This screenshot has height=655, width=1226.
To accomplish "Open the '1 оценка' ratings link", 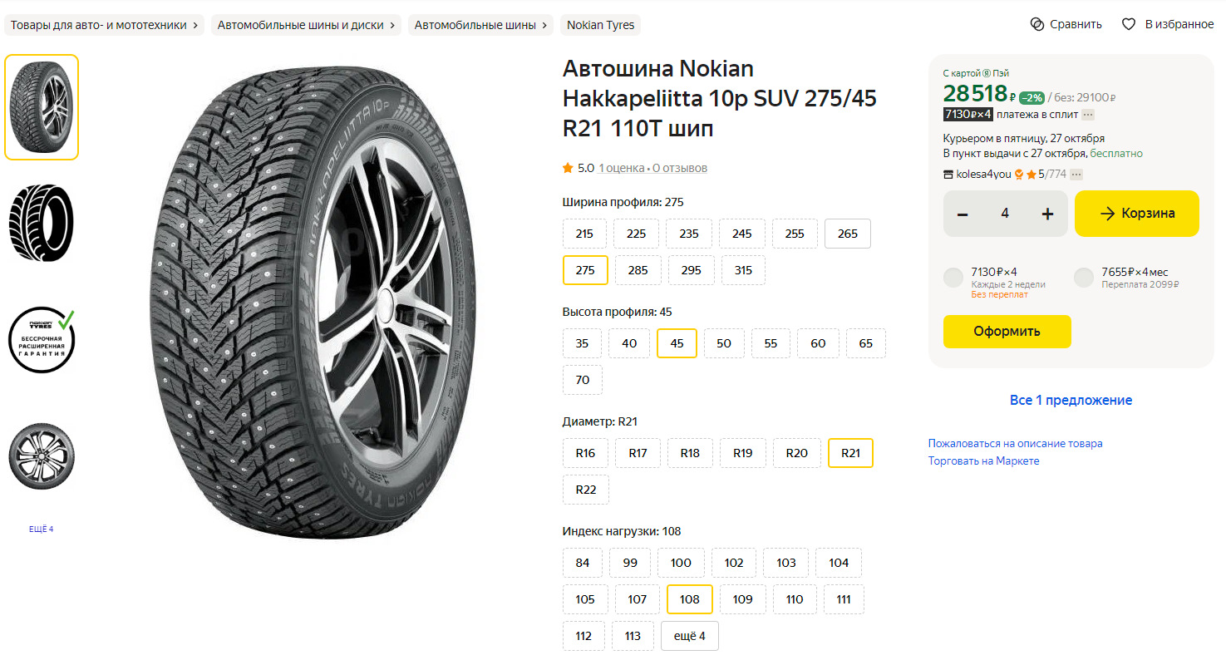I will coord(621,168).
